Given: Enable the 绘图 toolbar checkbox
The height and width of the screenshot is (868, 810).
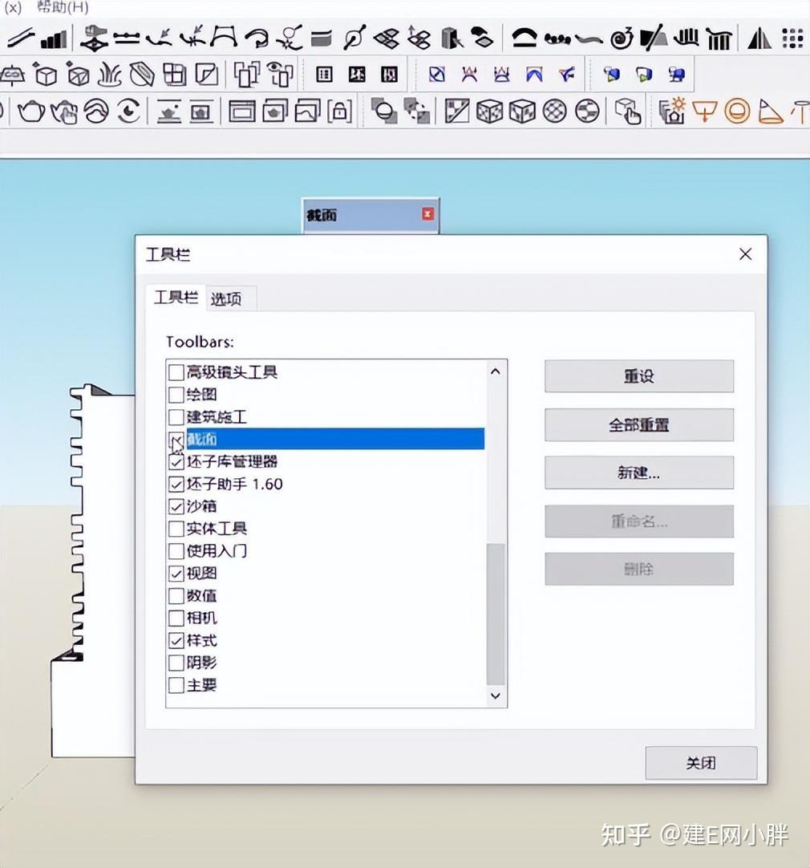Looking at the screenshot, I should point(176,395).
